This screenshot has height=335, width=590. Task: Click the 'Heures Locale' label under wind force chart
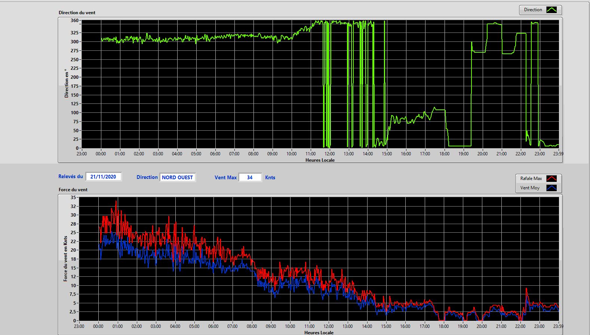(x=319, y=332)
